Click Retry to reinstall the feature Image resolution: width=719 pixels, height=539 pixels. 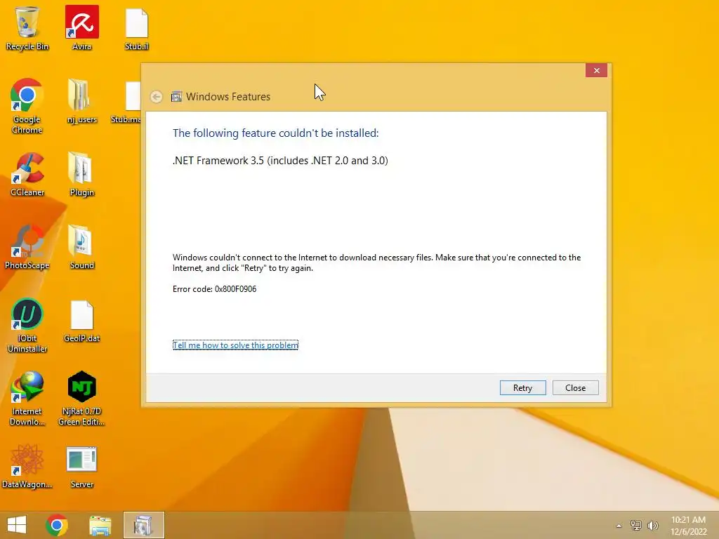pos(522,387)
